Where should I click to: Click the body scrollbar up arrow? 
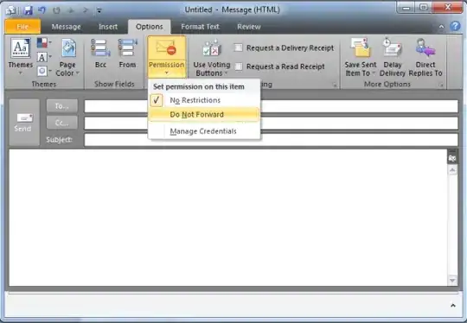[x=452, y=170]
